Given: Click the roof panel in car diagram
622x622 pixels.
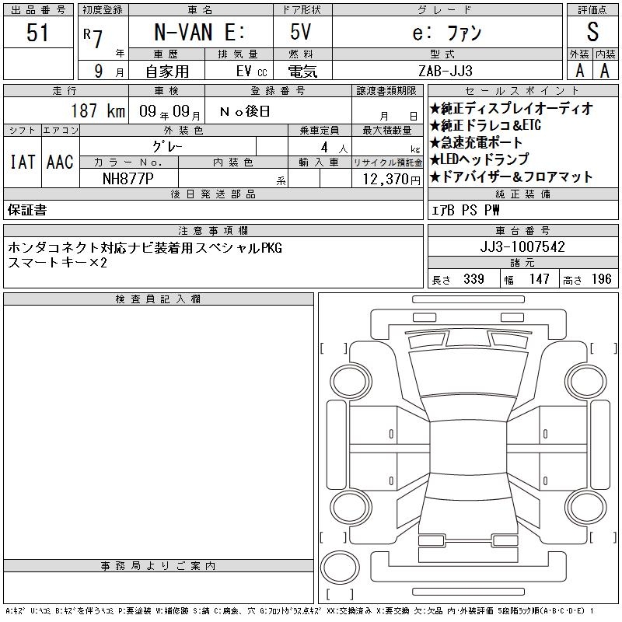Looking at the screenshot, I should click(468, 448).
